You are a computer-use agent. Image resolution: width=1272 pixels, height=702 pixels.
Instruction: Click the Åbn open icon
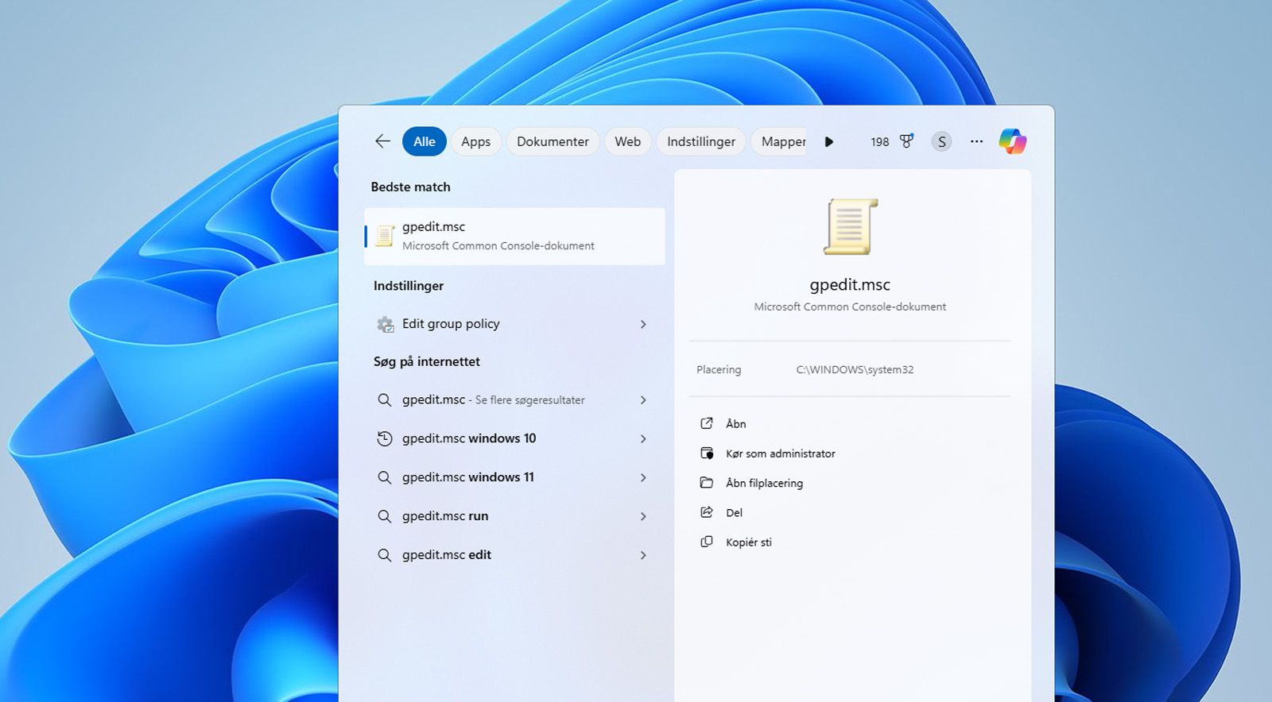click(x=707, y=423)
